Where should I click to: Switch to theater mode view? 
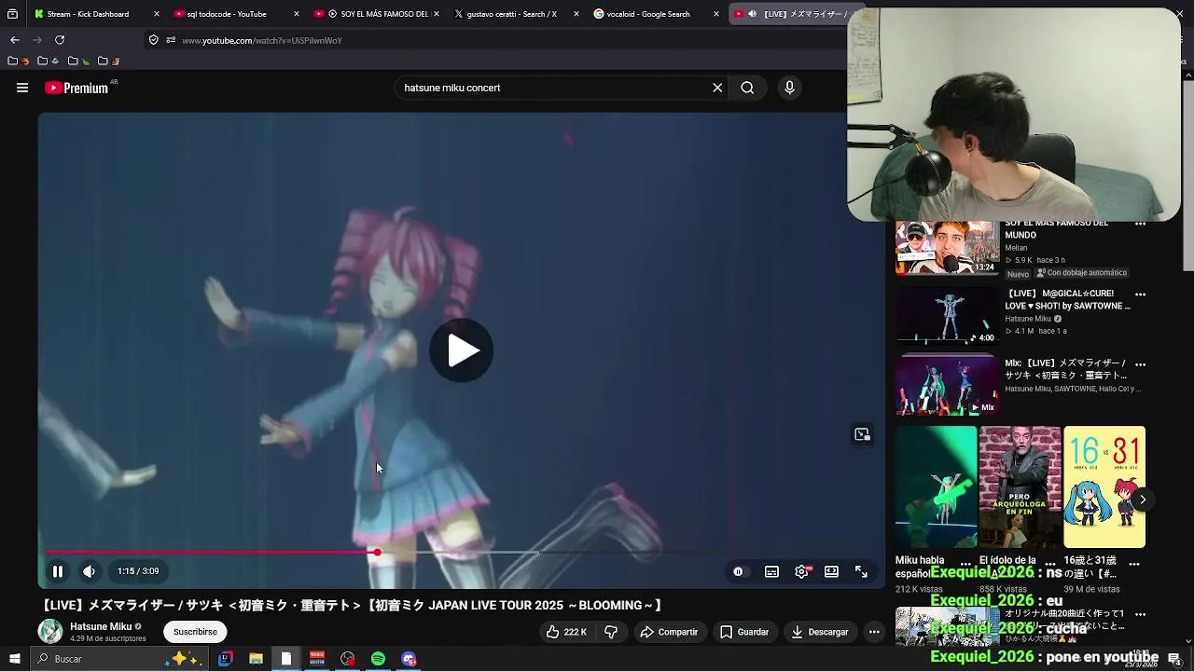tap(831, 571)
